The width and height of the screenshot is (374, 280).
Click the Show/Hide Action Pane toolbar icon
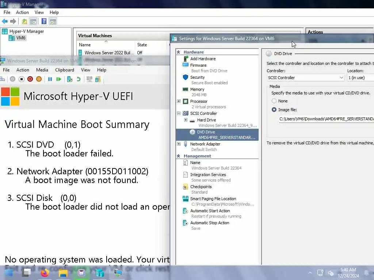53,22
